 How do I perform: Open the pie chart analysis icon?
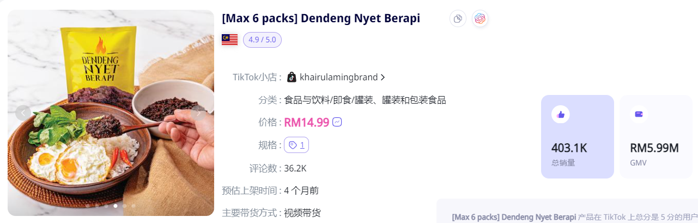click(458, 18)
